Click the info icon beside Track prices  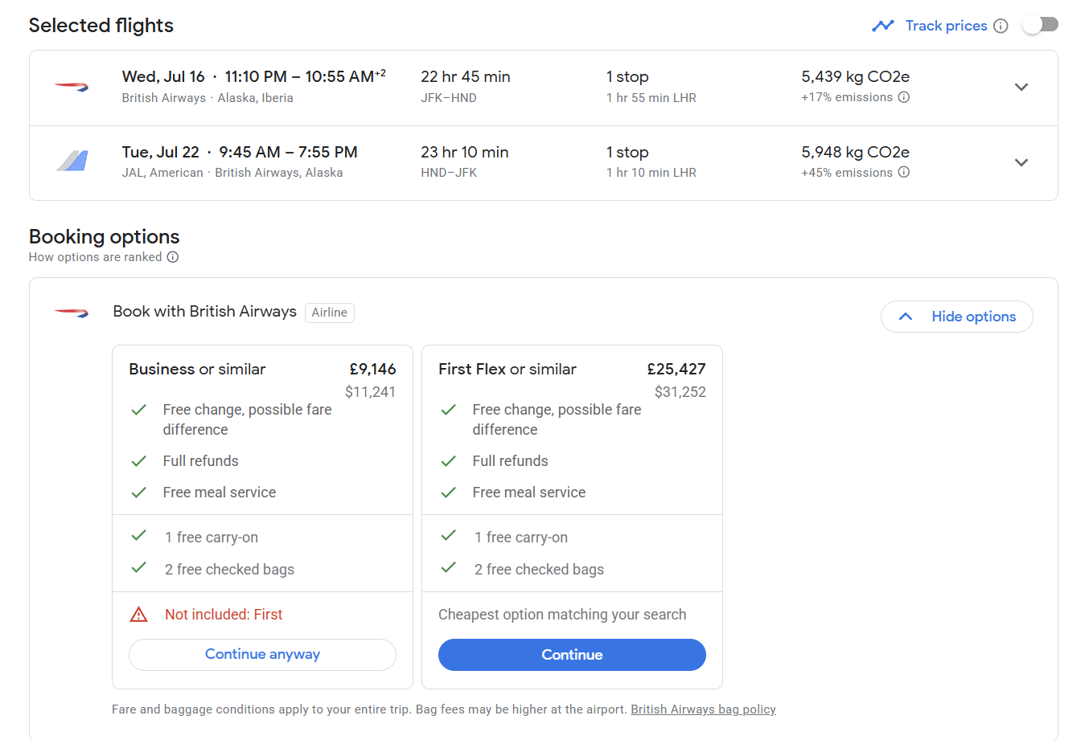pos(1001,26)
